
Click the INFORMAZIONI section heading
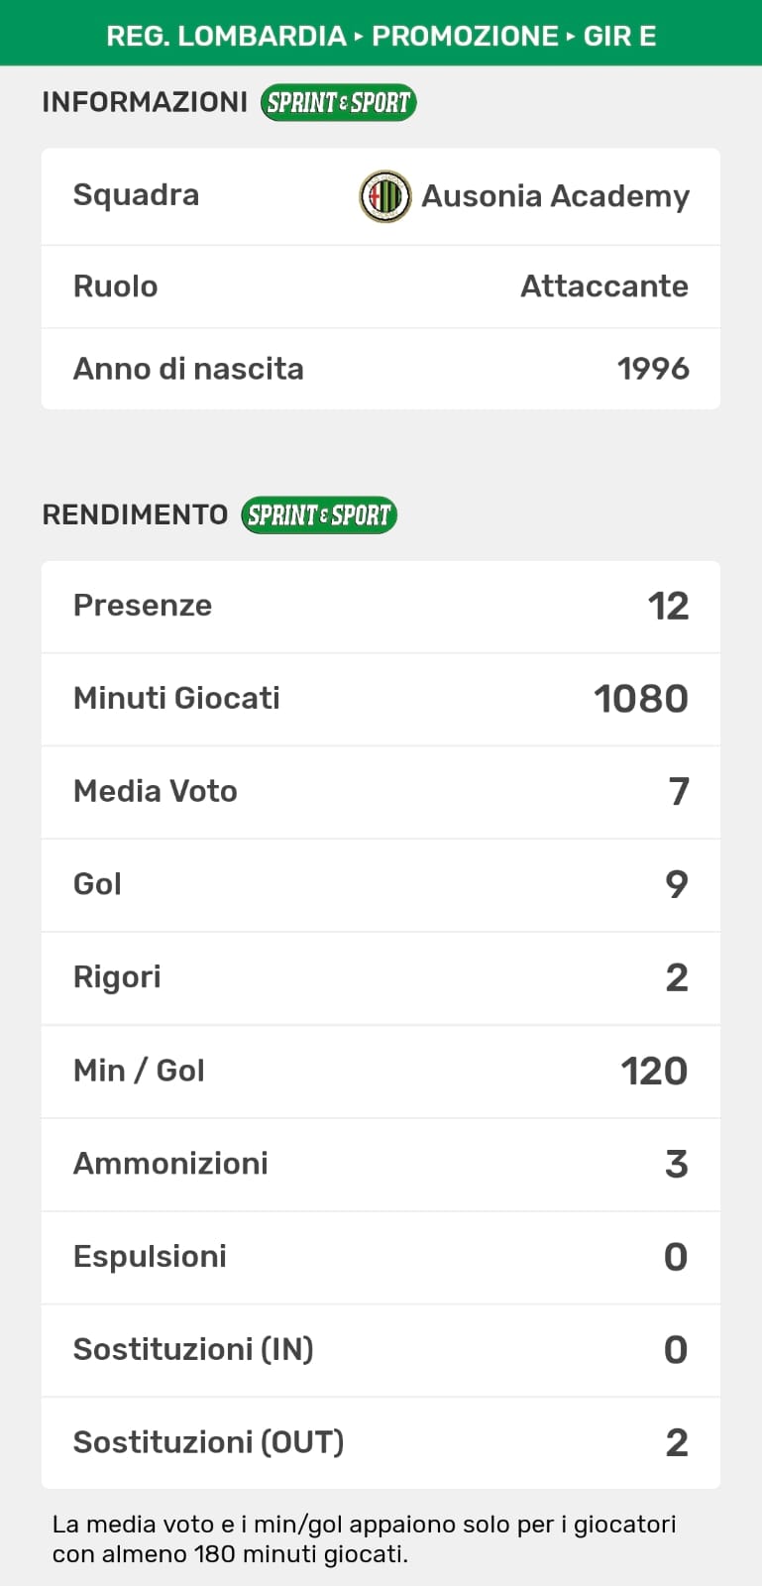click(145, 102)
